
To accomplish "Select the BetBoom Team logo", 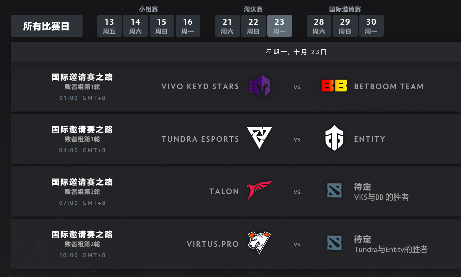I will click(x=334, y=87).
